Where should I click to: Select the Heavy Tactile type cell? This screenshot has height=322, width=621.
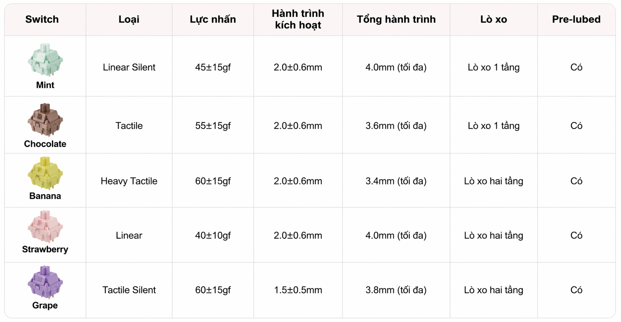pos(129,181)
